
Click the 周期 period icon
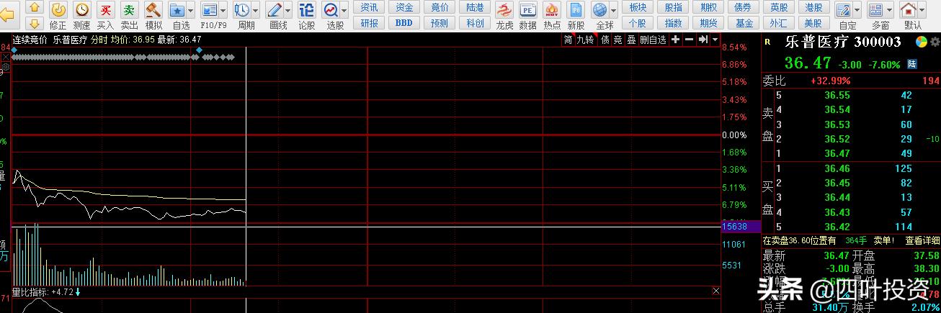242,10
